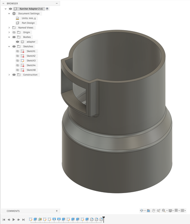This screenshot has width=190, height=224.
Task: Play the timeline history
Action: coord(14,219)
